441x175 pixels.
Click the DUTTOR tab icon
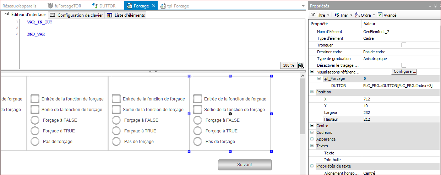pos(94,6)
